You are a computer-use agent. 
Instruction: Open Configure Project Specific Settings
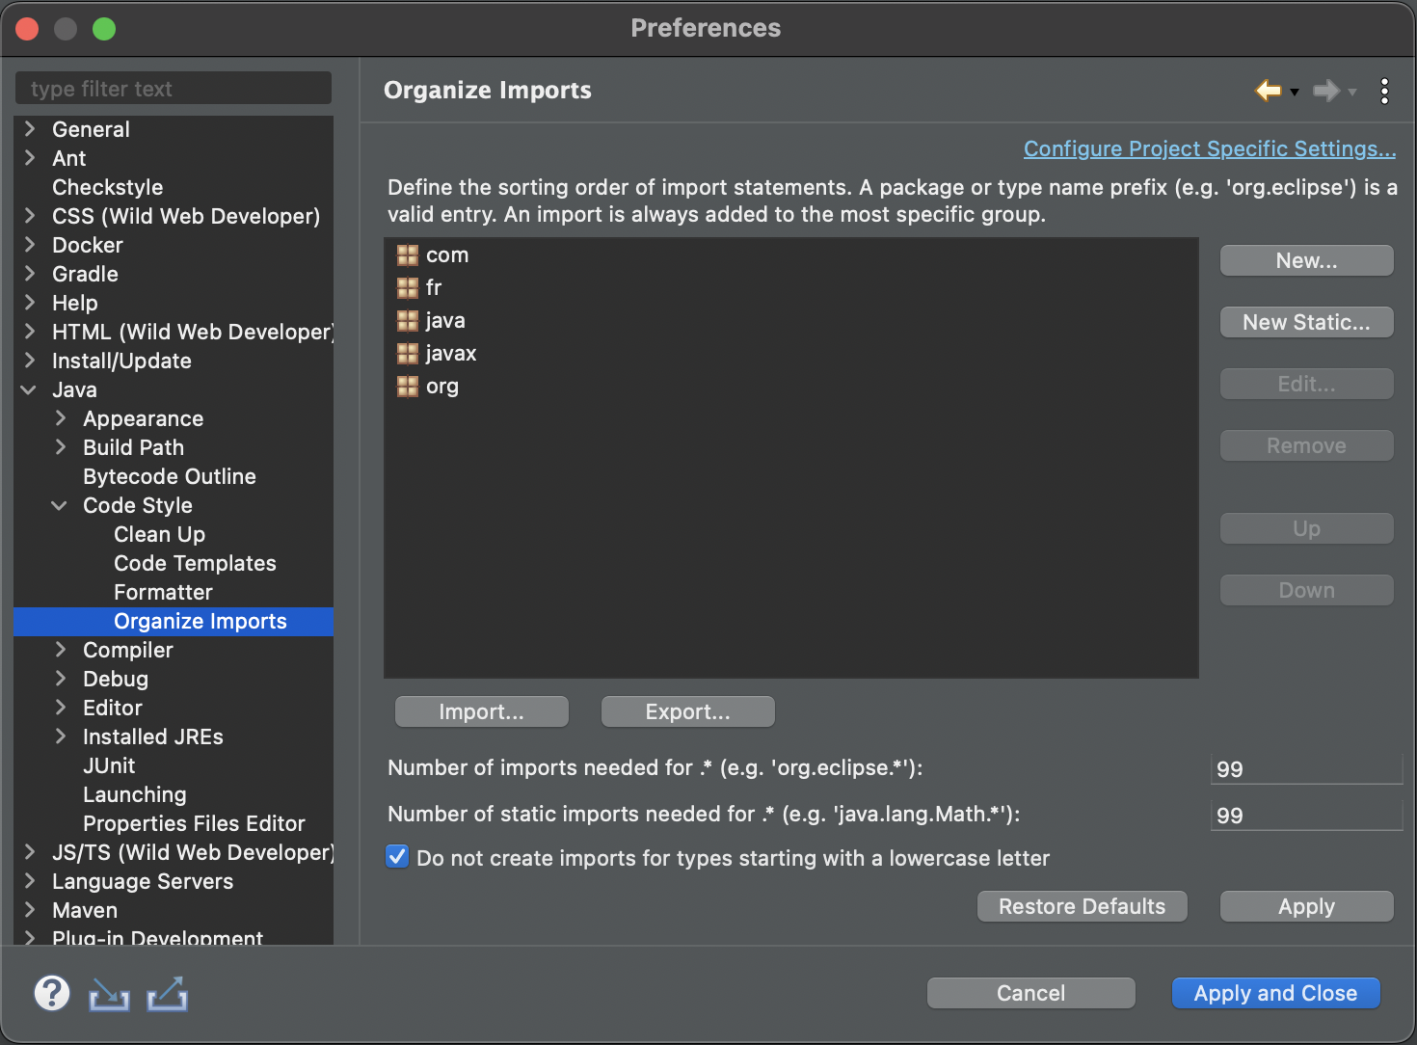click(1209, 148)
